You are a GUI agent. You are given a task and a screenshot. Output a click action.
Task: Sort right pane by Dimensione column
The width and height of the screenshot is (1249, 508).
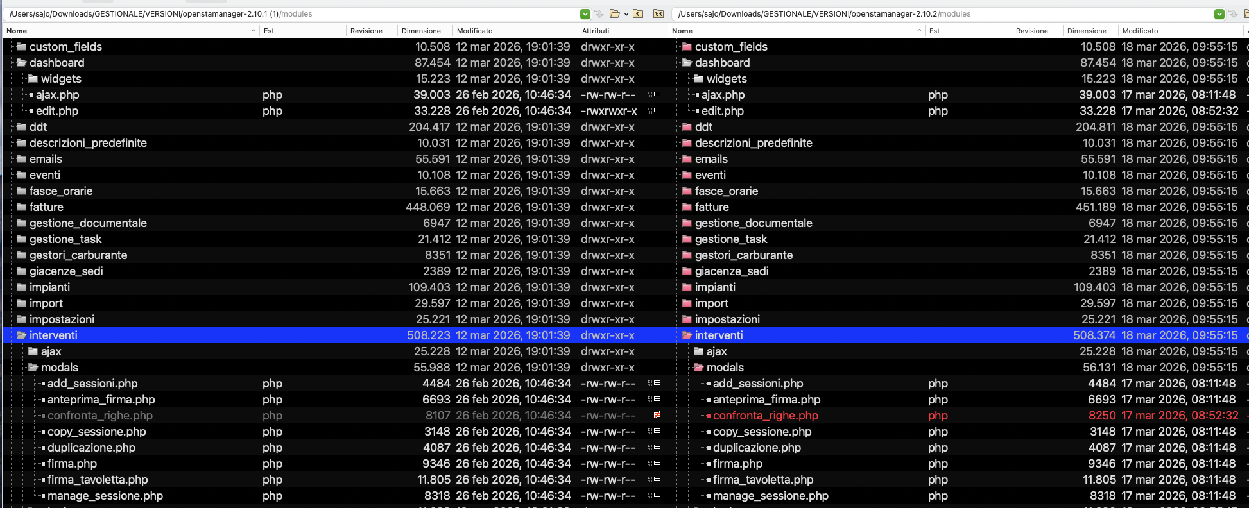(x=1087, y=31)
